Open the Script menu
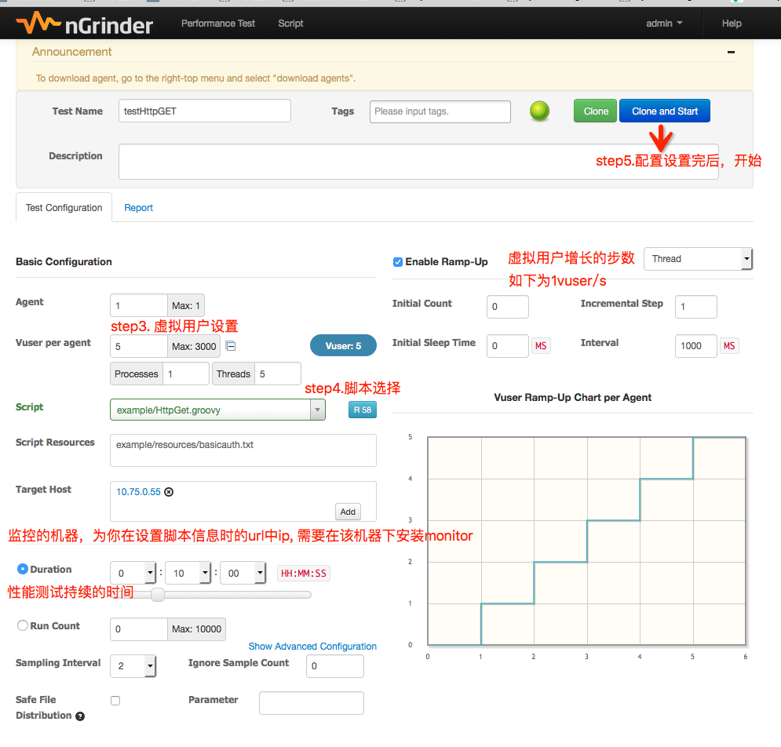Viewport: 781px width, 747px height. 290,24
